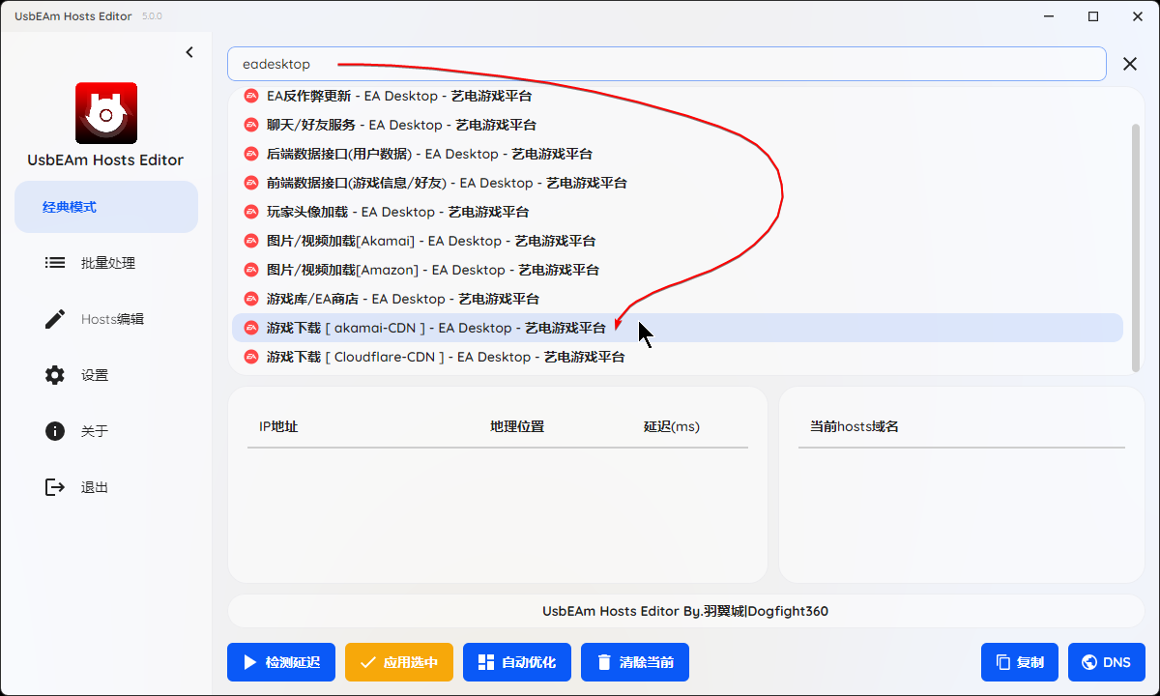1160x696 pixels.
Task: Clear search with the X icon
Action: pyautogui.click(x=1129, y=64)
